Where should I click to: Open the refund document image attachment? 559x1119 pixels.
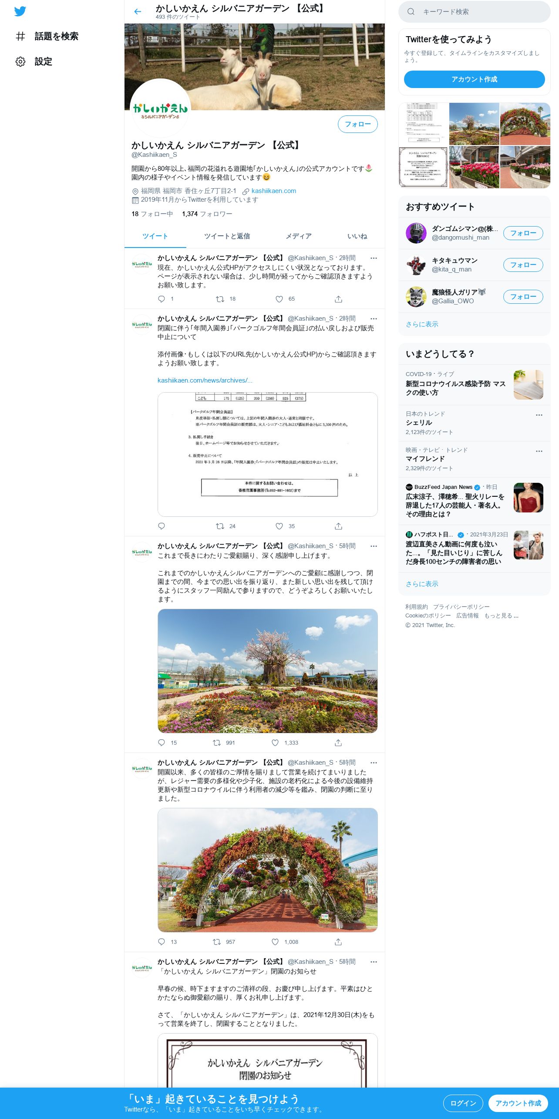click(267, 454)
